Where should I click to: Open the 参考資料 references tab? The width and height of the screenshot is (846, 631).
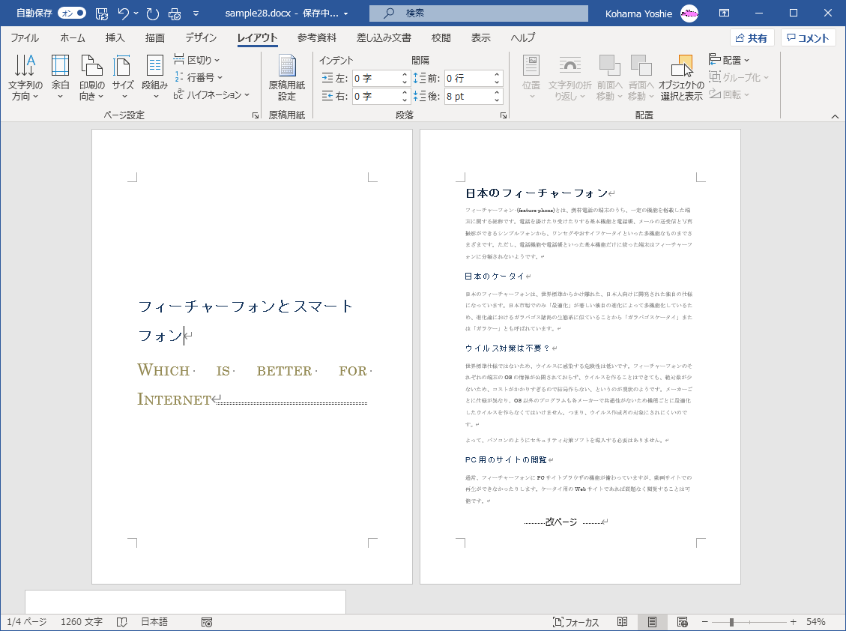(x=316, y=38)
